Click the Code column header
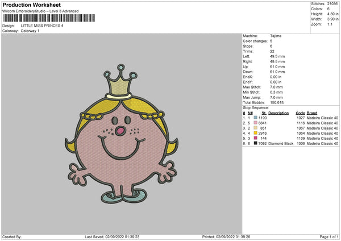This screenshot has height=241, width=341. tap(301, 113)
